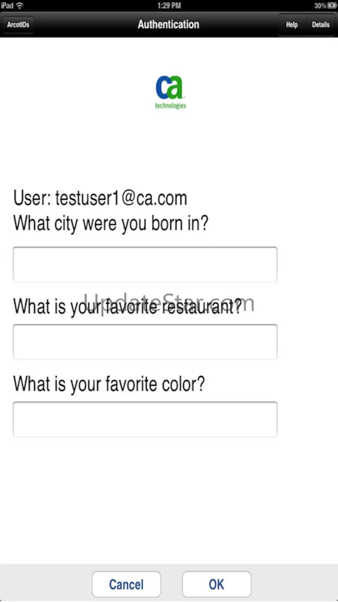Focus the favorite color answer field
This screenshot has height=602, width=338.
[x=145, y=419]
